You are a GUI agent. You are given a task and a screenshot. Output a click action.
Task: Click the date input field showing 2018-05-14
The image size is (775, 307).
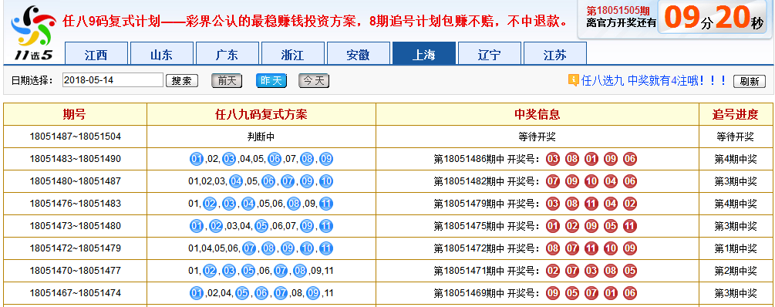113,80
